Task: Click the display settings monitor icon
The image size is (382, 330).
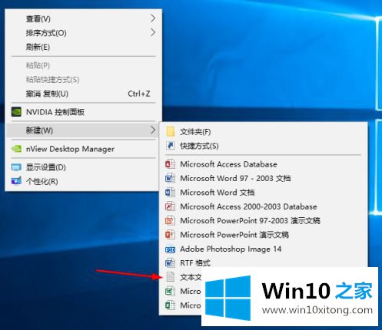Action: tap(16, 167)
